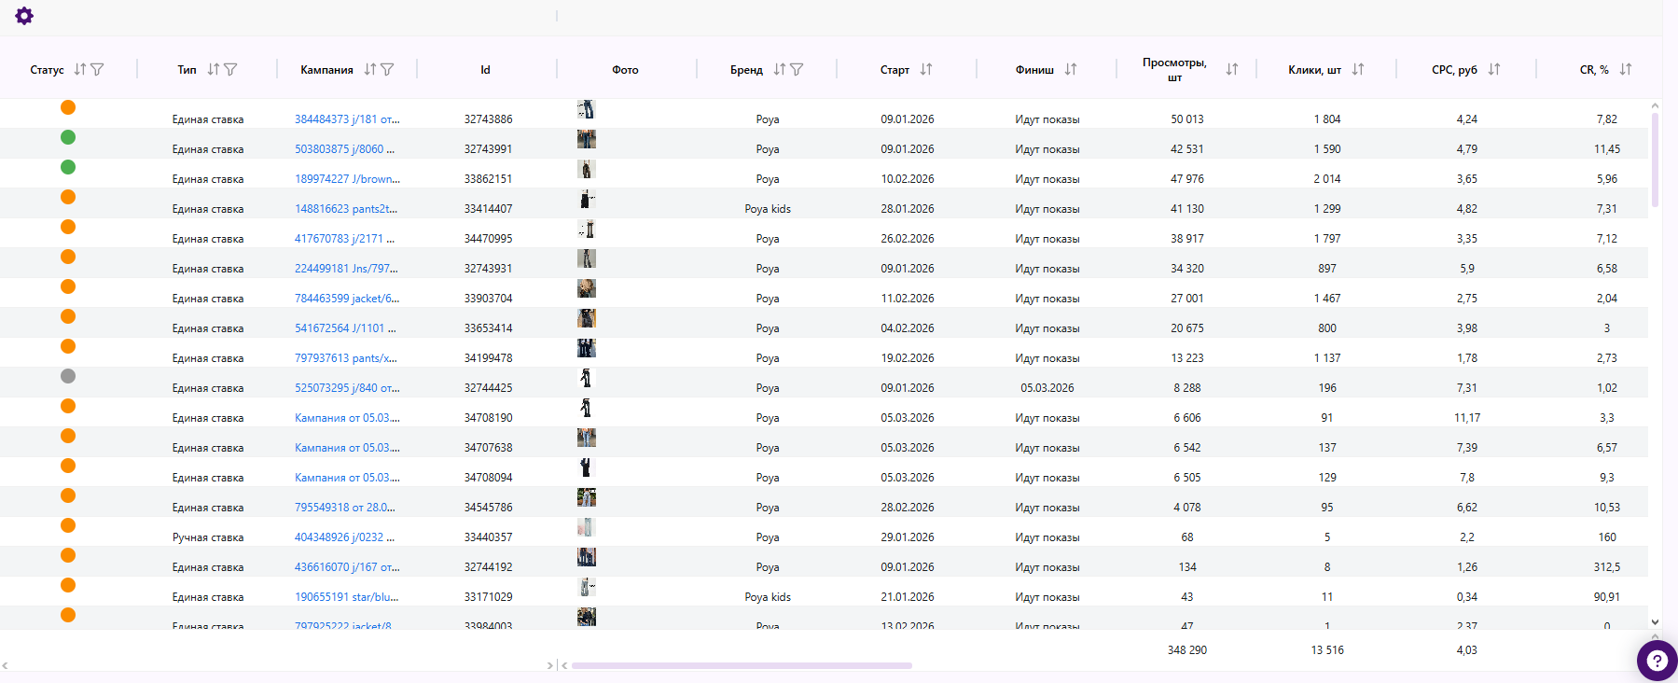Click green status dot for campaign 32743991

click(68, 137)
